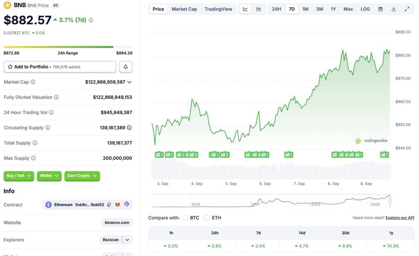The height and width of the screenshot is (256, 419).
Task: Expand chart to fullscreen icon
Action: 407,9
